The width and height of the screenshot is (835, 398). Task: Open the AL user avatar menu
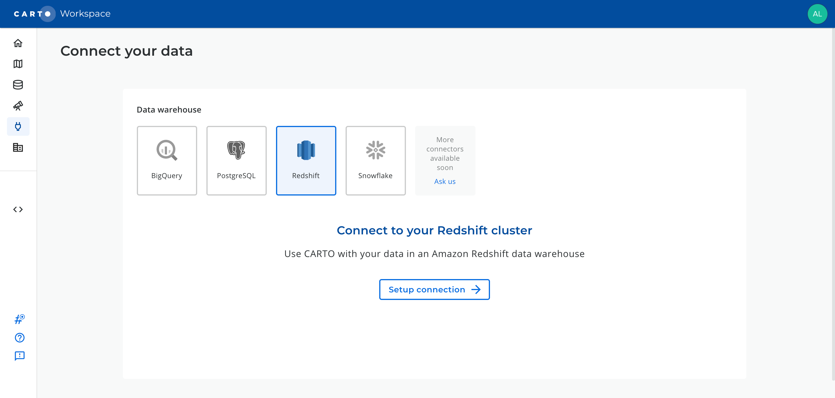[x=817, y=14]
